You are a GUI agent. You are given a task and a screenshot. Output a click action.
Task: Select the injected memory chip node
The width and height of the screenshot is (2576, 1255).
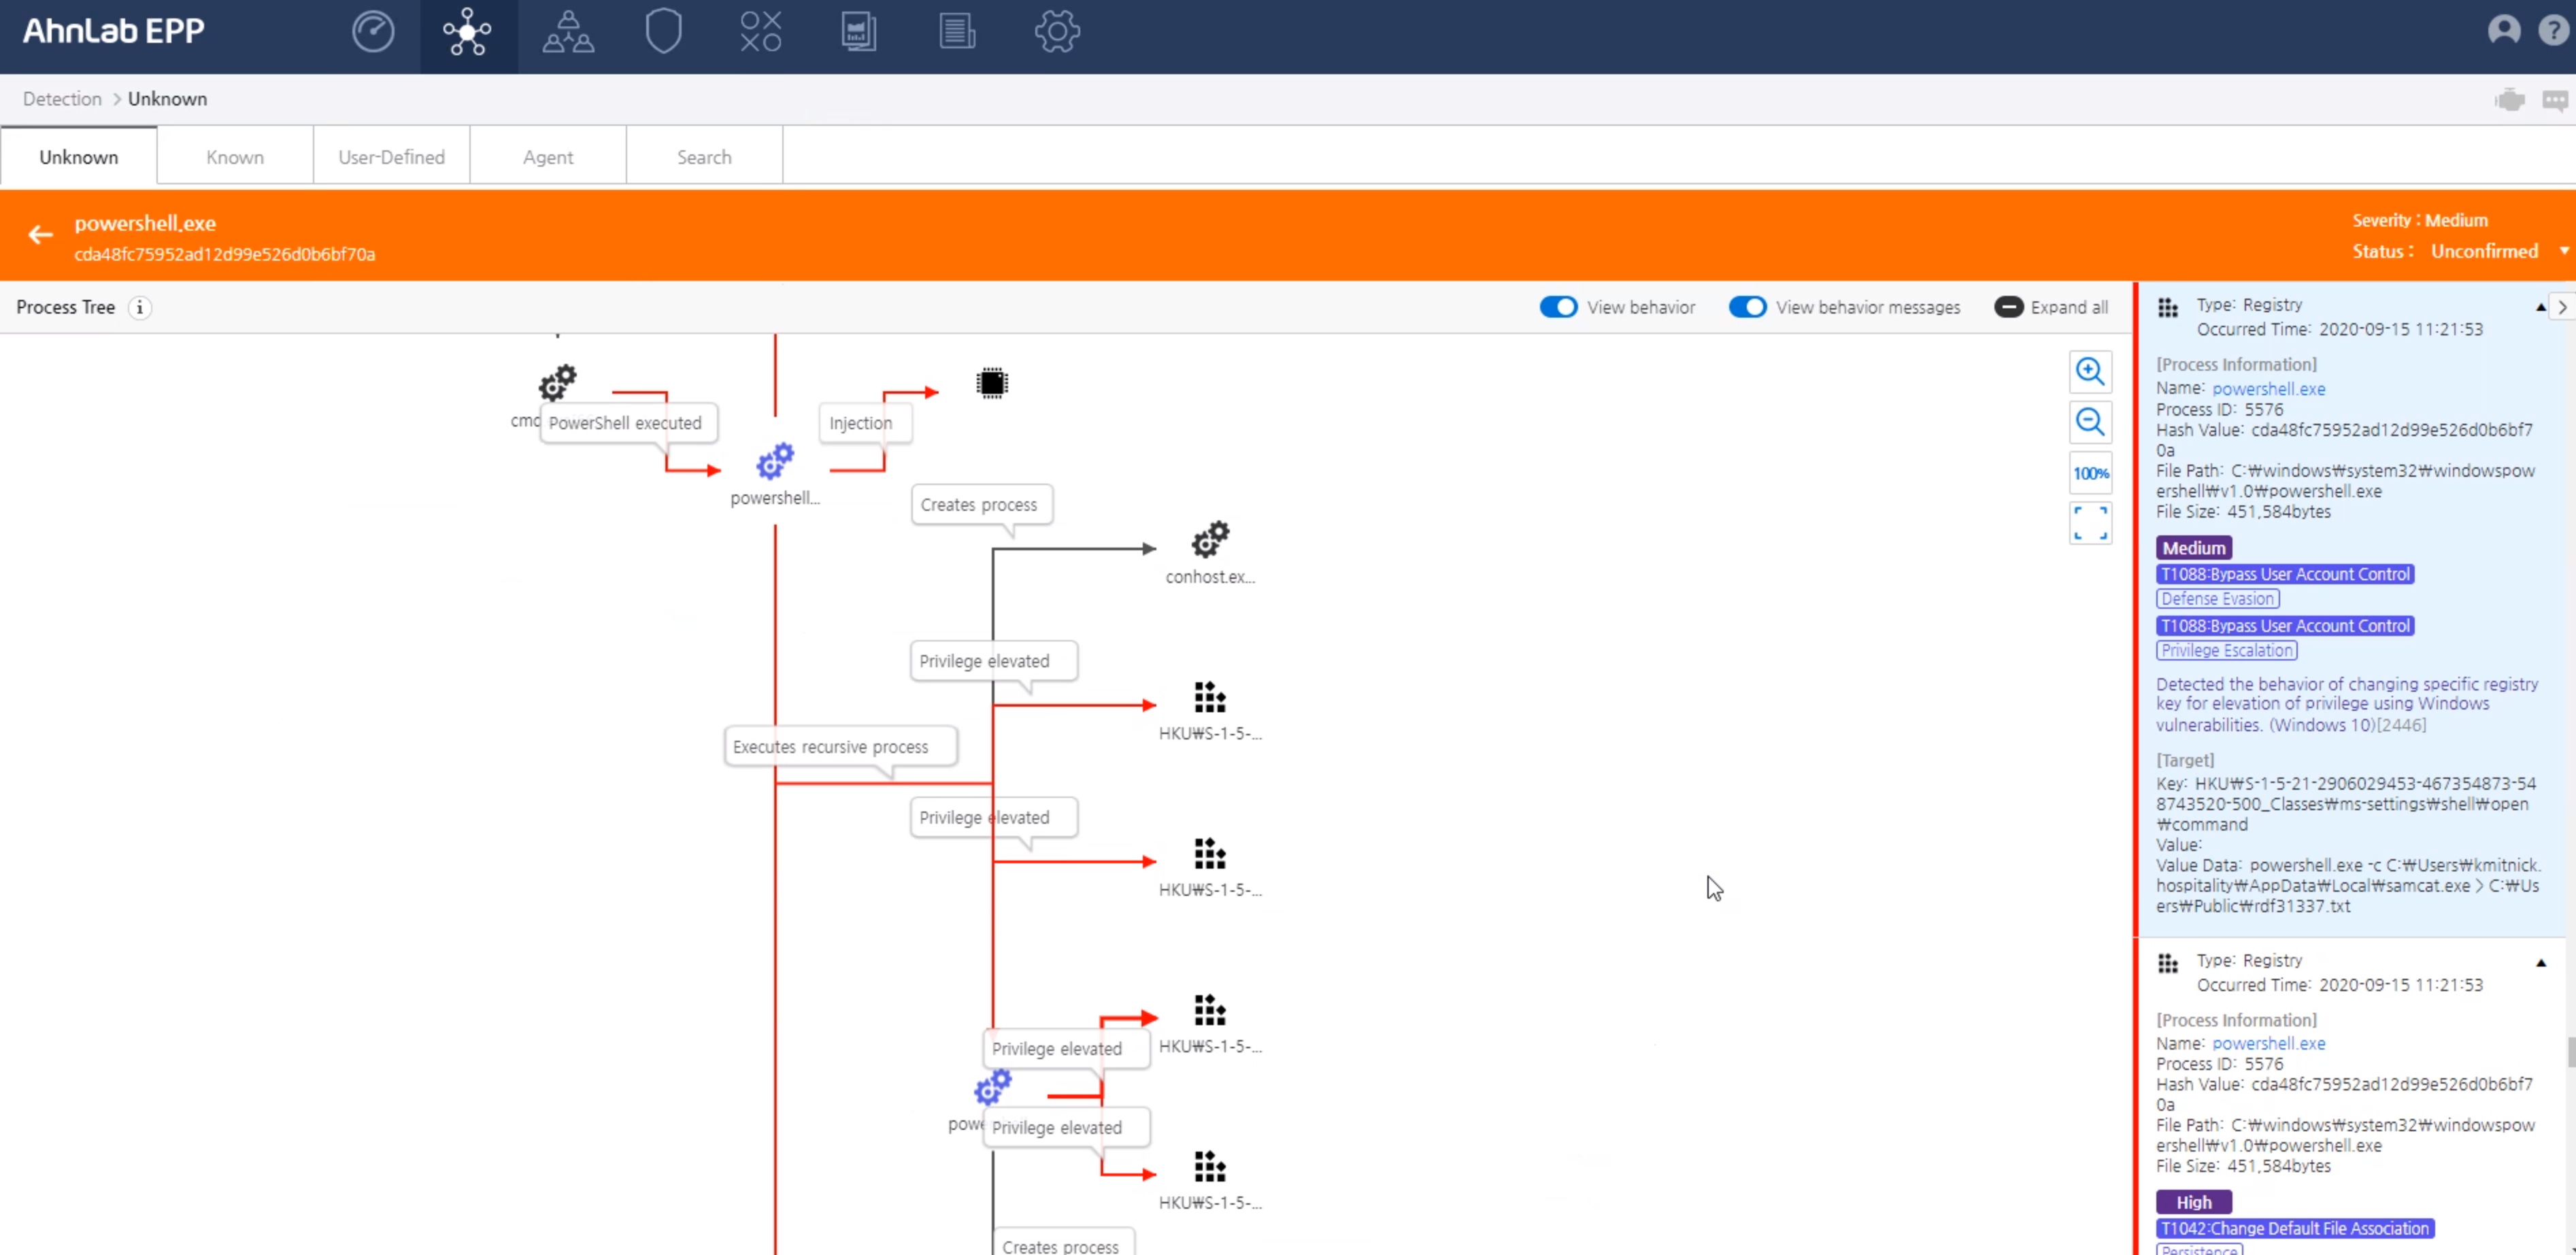click(x=992, y=383)
